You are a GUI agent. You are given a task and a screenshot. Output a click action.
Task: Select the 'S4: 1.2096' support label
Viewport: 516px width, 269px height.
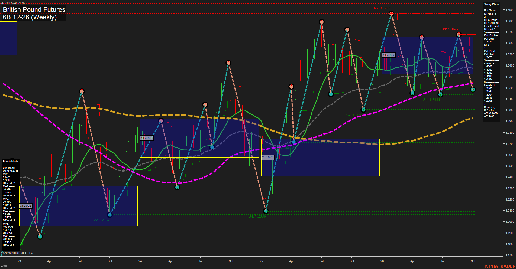click(257, 216)
